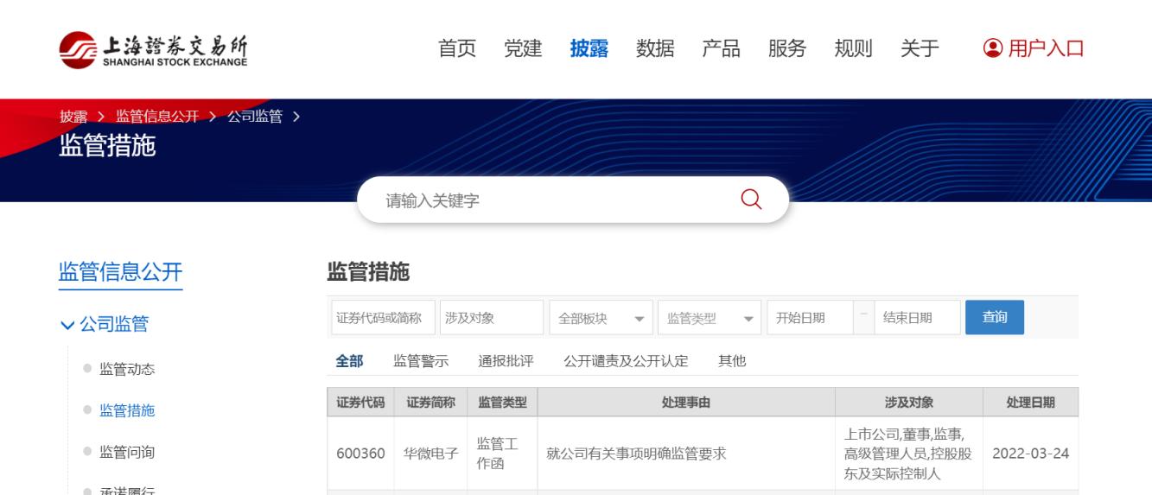The height and width of the screenshot is (495, 1152).
Task: Collapse the 公司监管 sidebar section
Action: [104, 324]
